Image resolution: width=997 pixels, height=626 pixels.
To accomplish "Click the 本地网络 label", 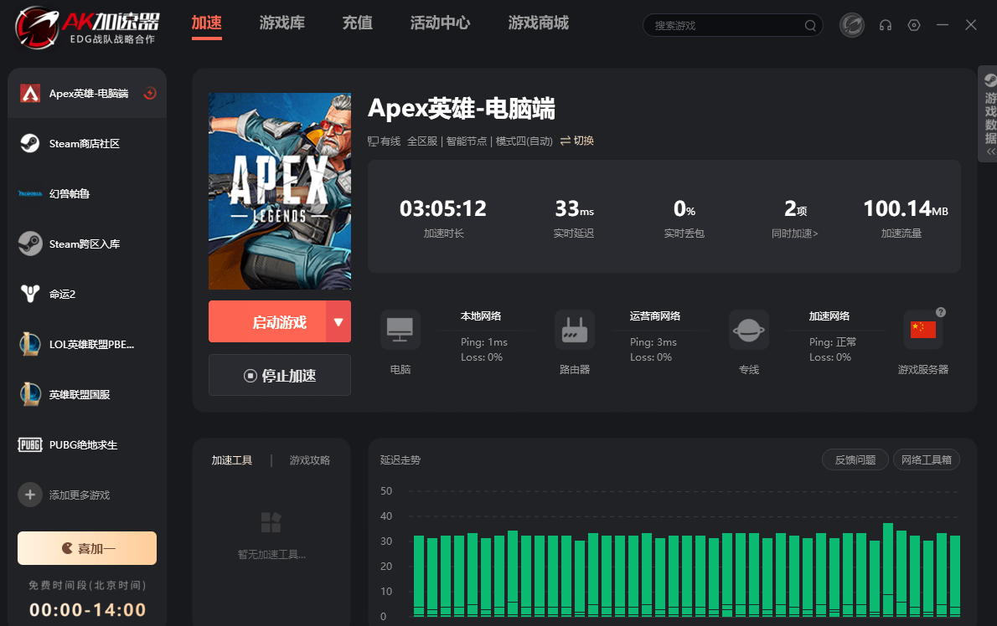I will (x=481, y=316).
